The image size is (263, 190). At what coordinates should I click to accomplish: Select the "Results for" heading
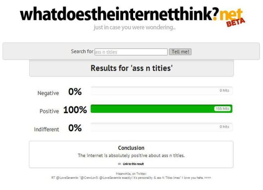point(131,68)
